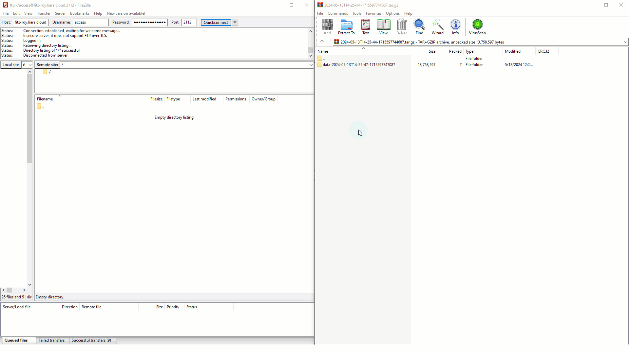Click local tree scrollbar down arrow

pos(29,285)
